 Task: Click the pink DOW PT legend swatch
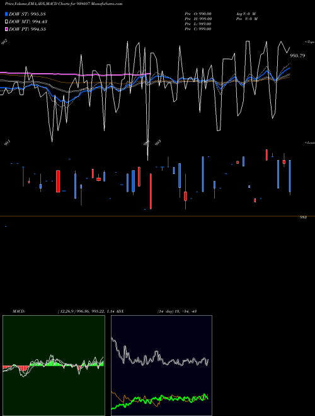tap(7, 29)
